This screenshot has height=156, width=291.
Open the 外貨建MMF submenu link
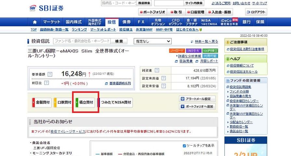coord(144,30)
